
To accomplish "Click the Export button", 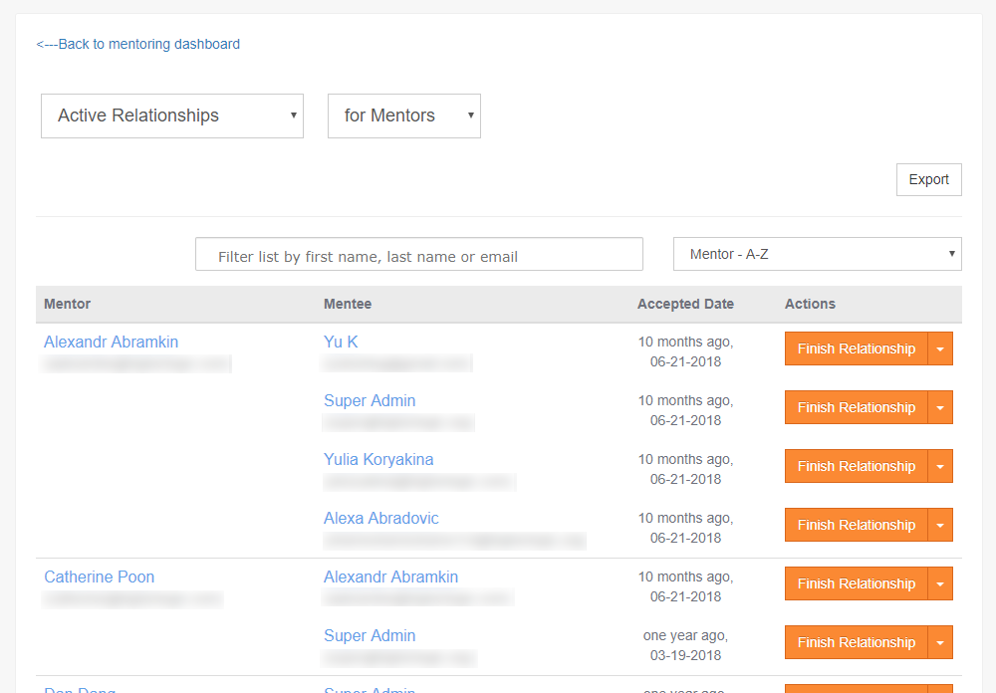I will 928,180.
